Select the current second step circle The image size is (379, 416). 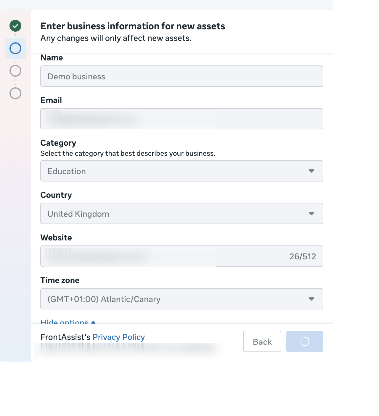coord(15,48)
